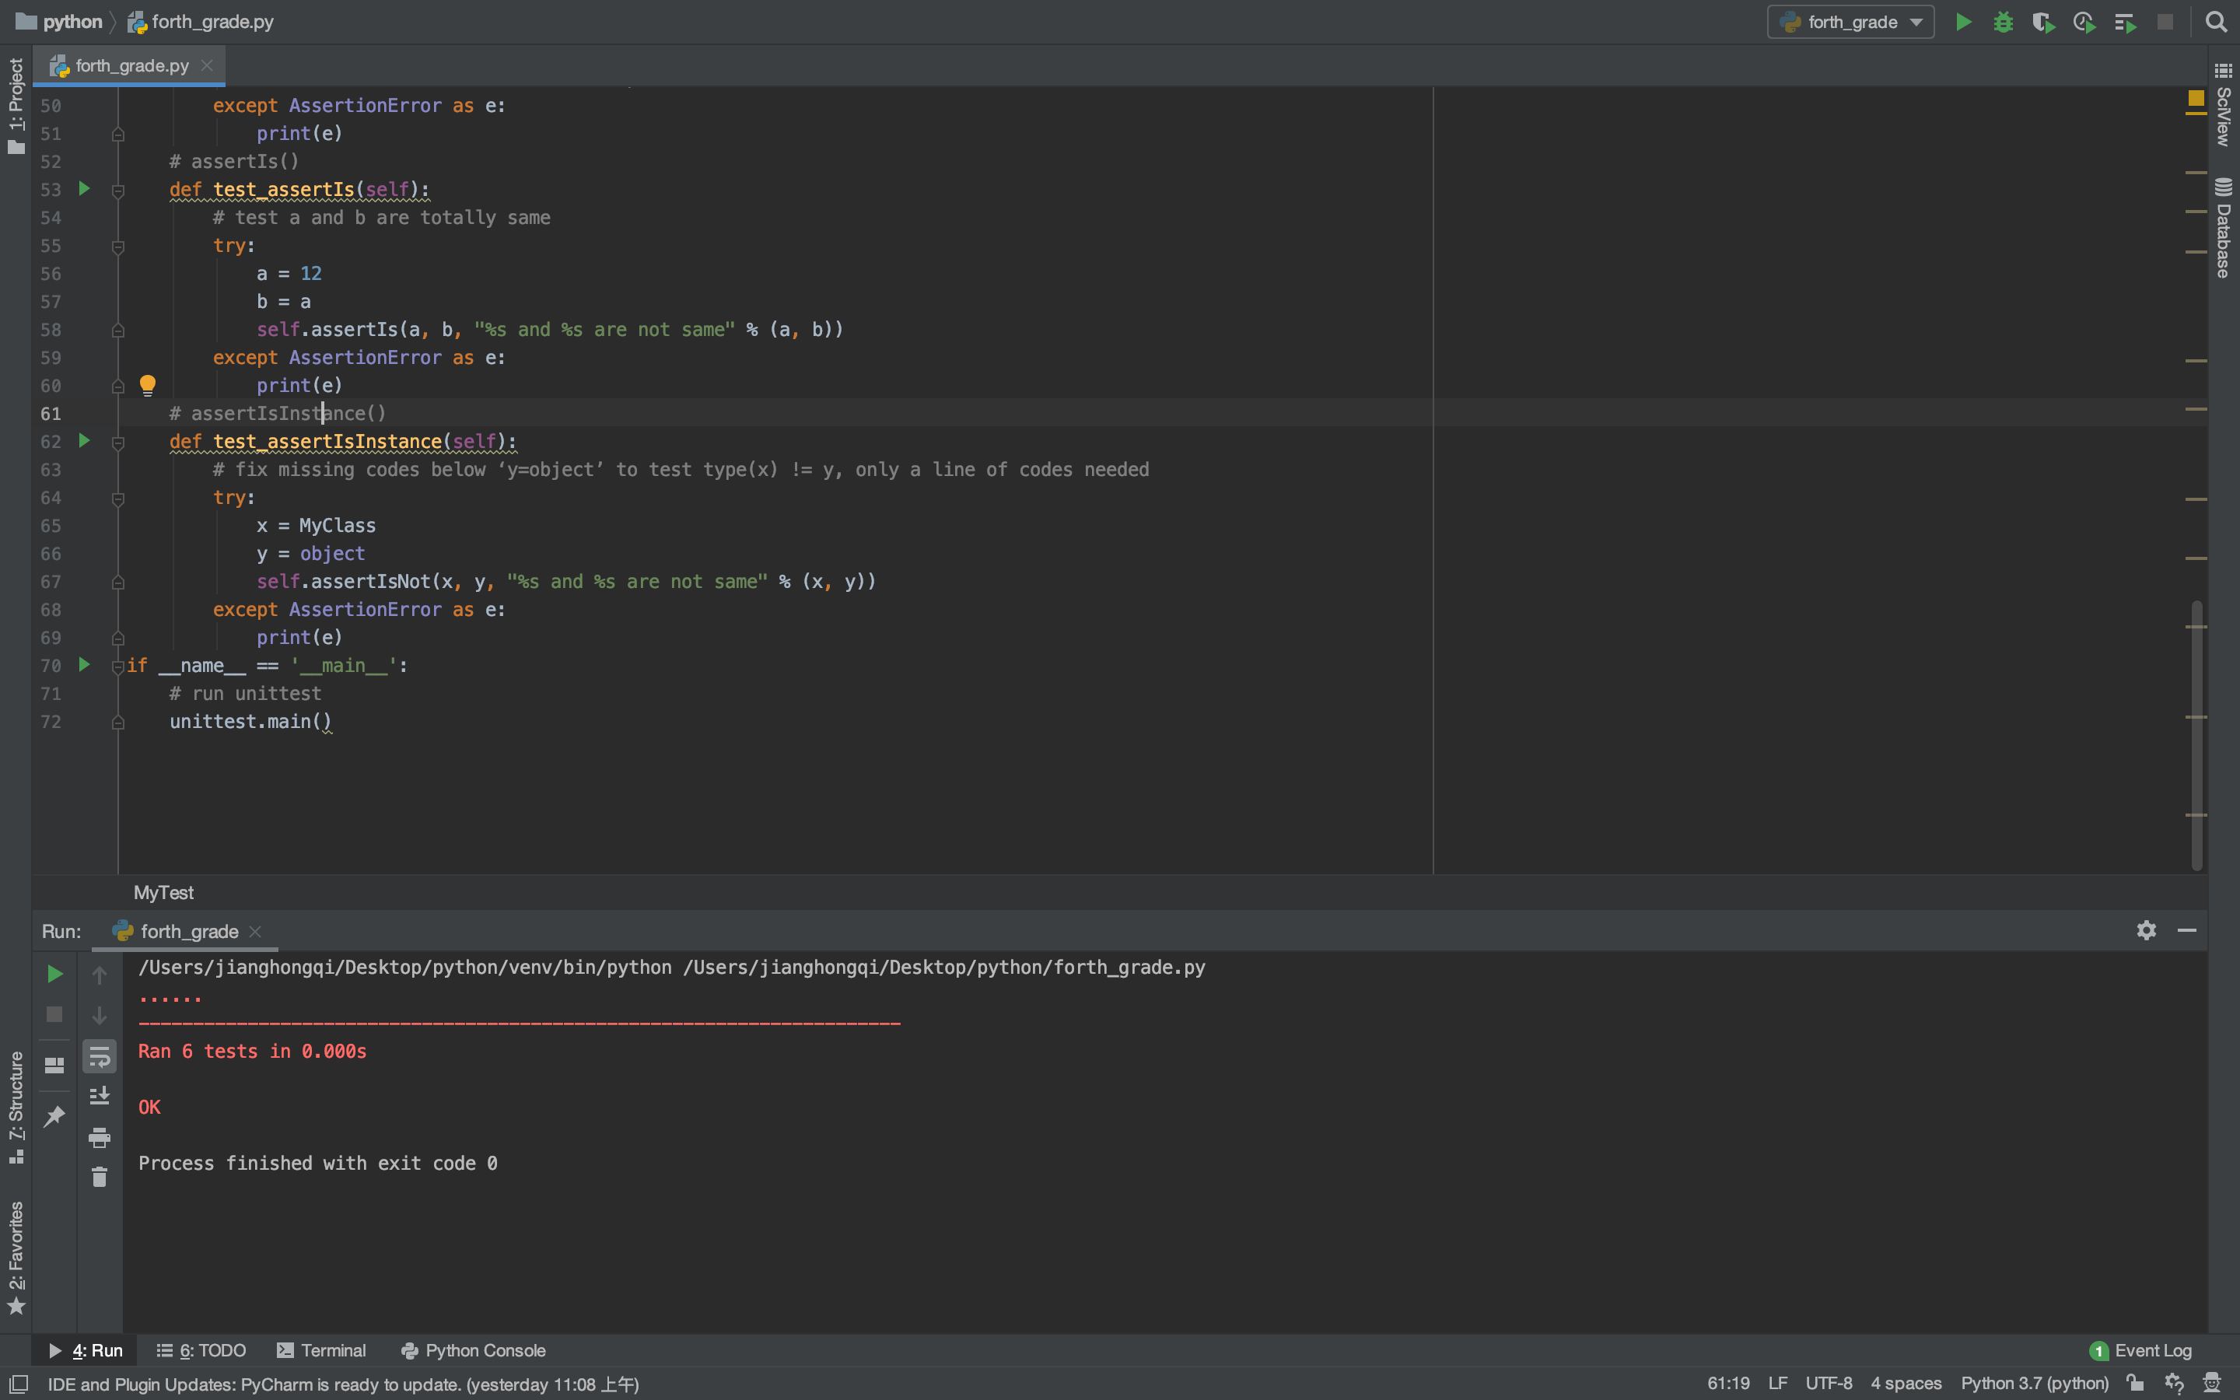
Task: Open the Terminal tool window tab
Action: click(x=321, y=1350)
